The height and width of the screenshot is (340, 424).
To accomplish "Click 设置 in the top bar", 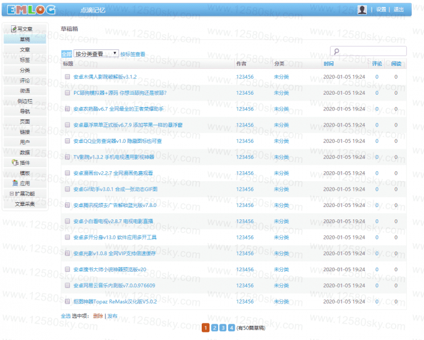I will click(381, 9).
